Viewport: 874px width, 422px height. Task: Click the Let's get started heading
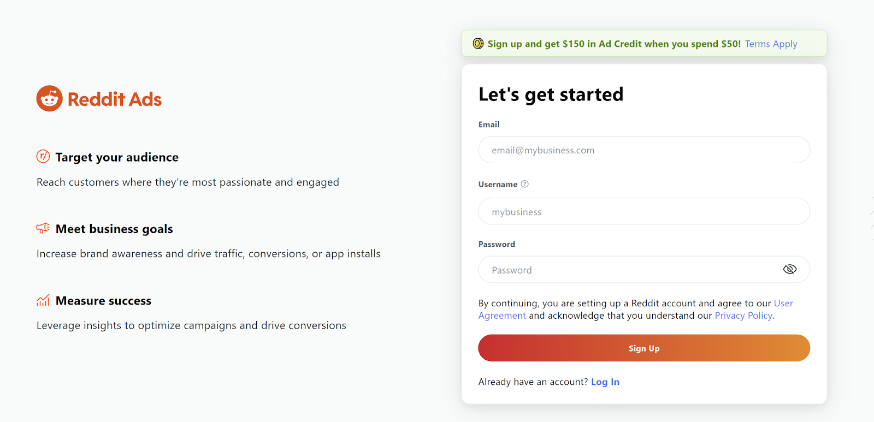551,94
